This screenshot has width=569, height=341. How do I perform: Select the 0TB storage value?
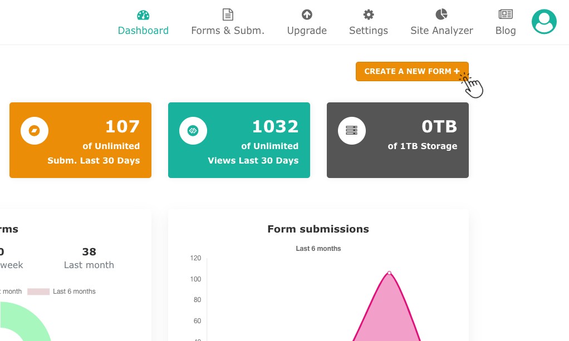point(439,127)
